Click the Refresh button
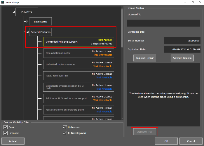 pos(13,141)
